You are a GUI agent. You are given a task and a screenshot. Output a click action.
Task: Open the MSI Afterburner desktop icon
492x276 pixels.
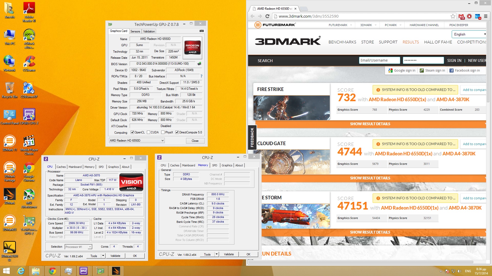(x=29, y=198)
